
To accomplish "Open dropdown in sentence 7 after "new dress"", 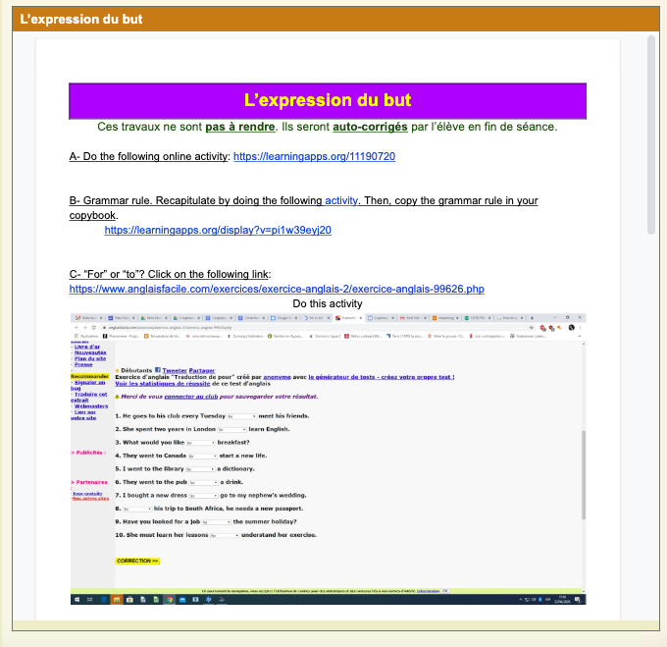I will 203,496.
